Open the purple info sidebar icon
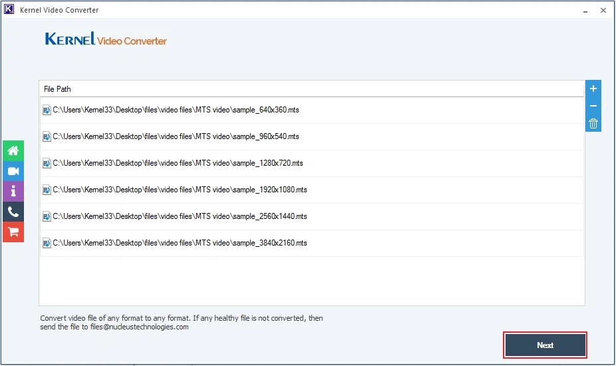The height and width of the screenshot is (366, 616). click(x=13, y=192)
